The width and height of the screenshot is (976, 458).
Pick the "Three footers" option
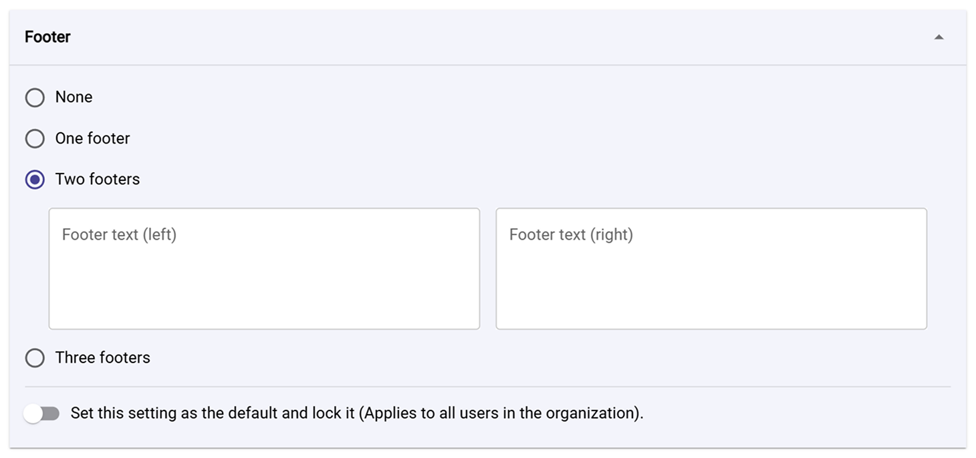click(x=35, y=358)
